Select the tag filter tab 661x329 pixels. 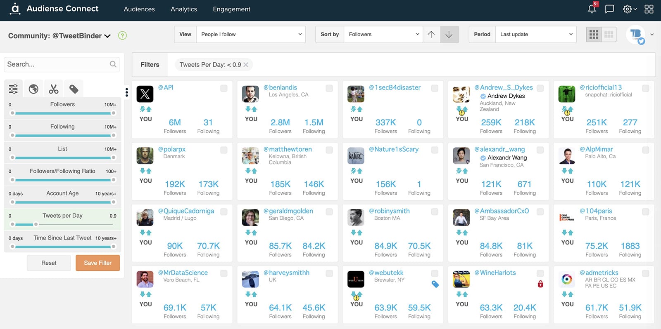coord(74,89)
